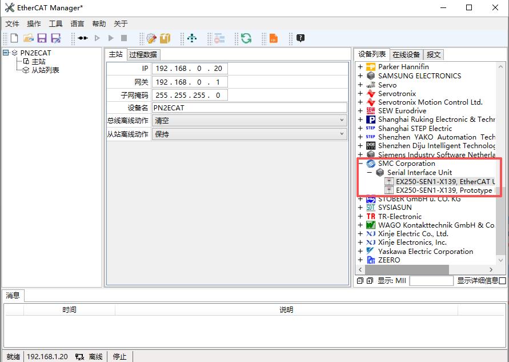Collapse the Serial Interface Unit node
The width and height of the screenshot is (509, 362).
point(370,172)
